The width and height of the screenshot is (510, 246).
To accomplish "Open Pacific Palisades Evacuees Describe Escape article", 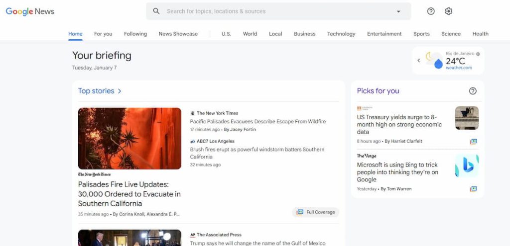I will click(258, 122).
